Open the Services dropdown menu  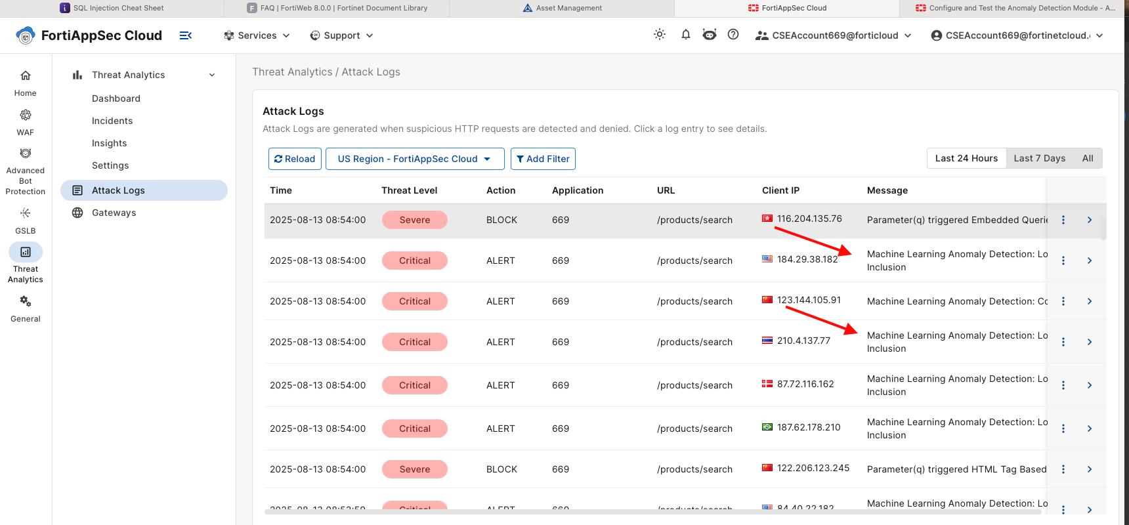[x=257, y=35]
